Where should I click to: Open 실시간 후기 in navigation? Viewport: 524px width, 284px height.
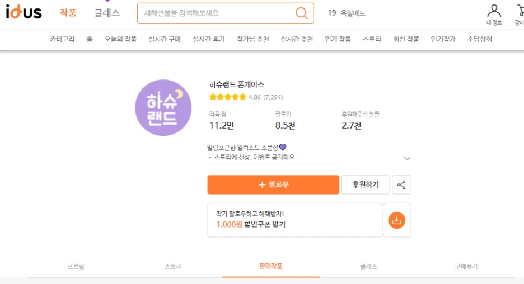[x=208, y=39]
